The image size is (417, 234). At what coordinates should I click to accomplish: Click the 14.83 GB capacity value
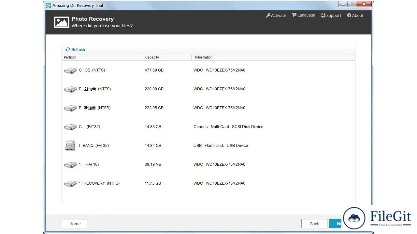click(153, 127)
